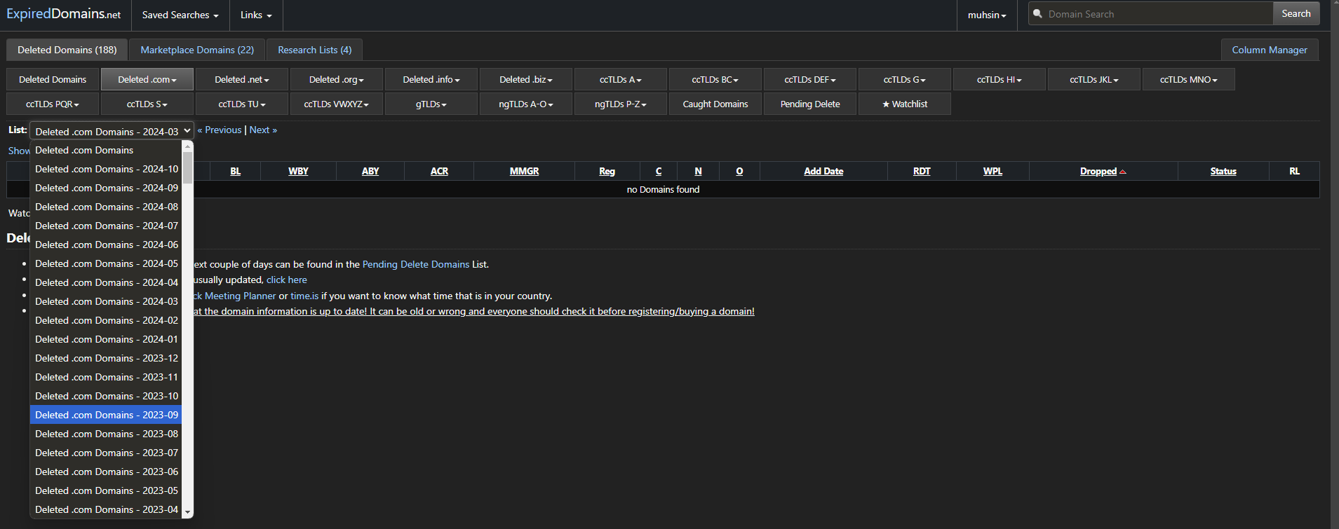Expand the ccTLDs JKL dropdown
Image resolution: width=1339 pixels, height=529 pixels.
1094,79
